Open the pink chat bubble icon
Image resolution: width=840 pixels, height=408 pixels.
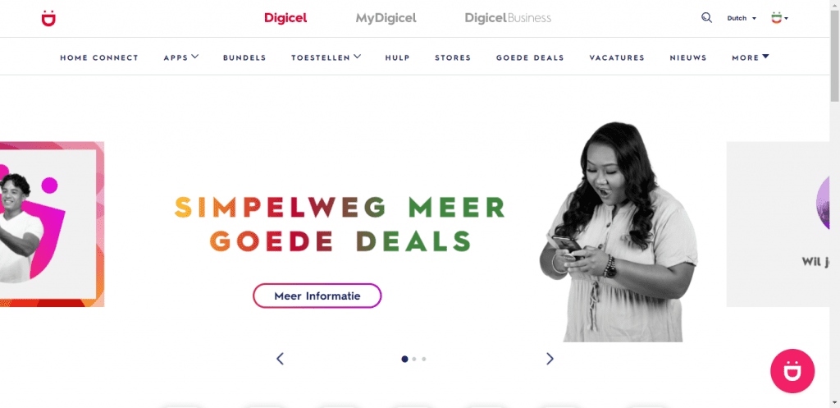(792, 371)
